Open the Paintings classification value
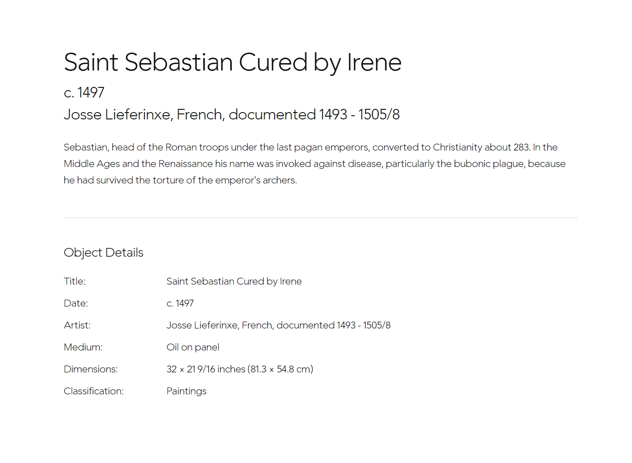632x463 pixels. (186, 391)
